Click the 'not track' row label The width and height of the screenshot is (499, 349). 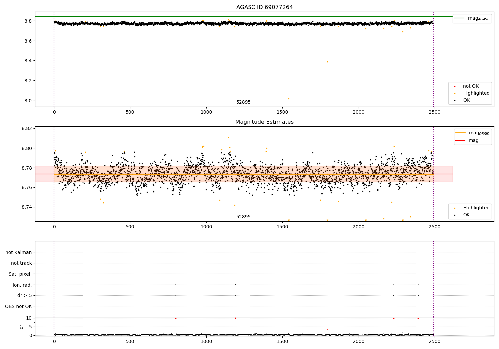21,263
